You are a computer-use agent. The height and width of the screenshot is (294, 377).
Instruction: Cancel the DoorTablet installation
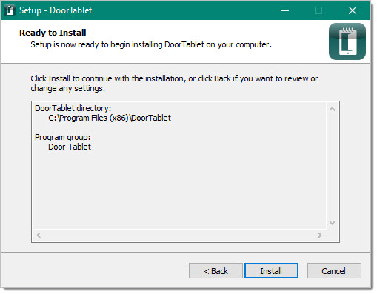pyautogui.click(x=334, y=271)
